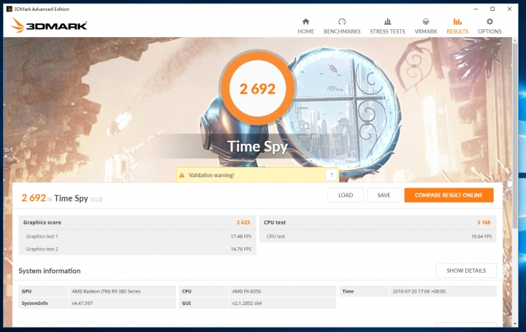Click the CPU test header label
The height and width of the screenshot is (332, 526).
click(x=275, y=223)
